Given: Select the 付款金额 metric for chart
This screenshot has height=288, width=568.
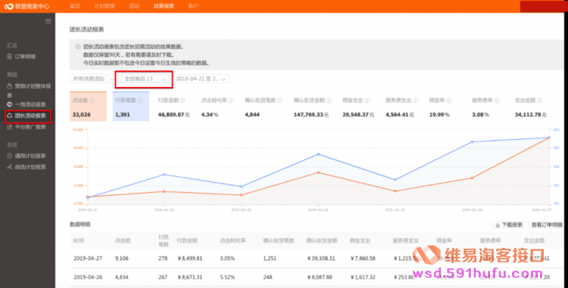Looking at the screenshot, I should click(x=174, y=107).
